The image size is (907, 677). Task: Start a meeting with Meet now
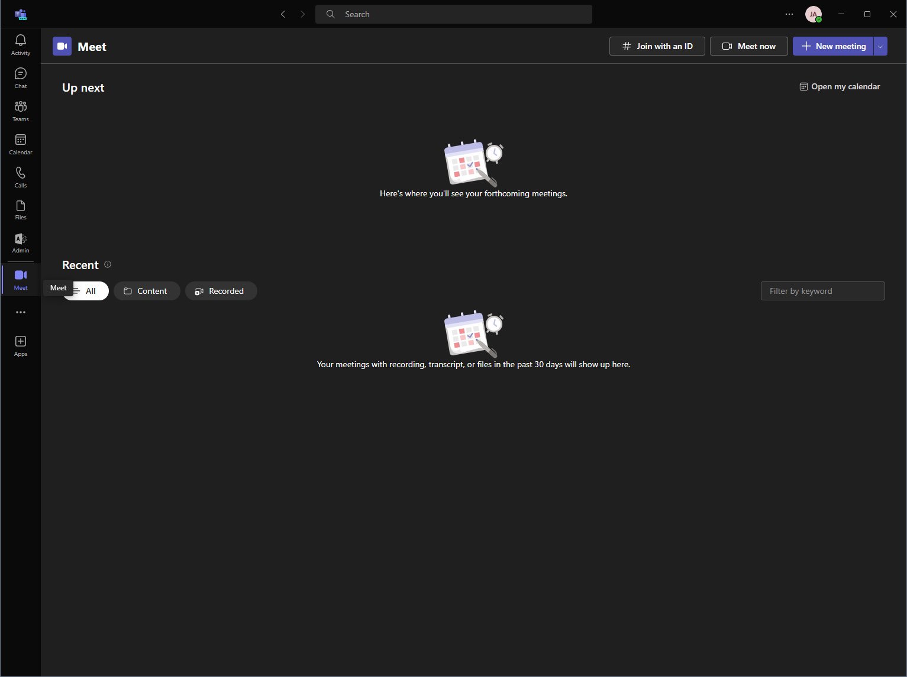pyautogui.click(x=749, y=46)
